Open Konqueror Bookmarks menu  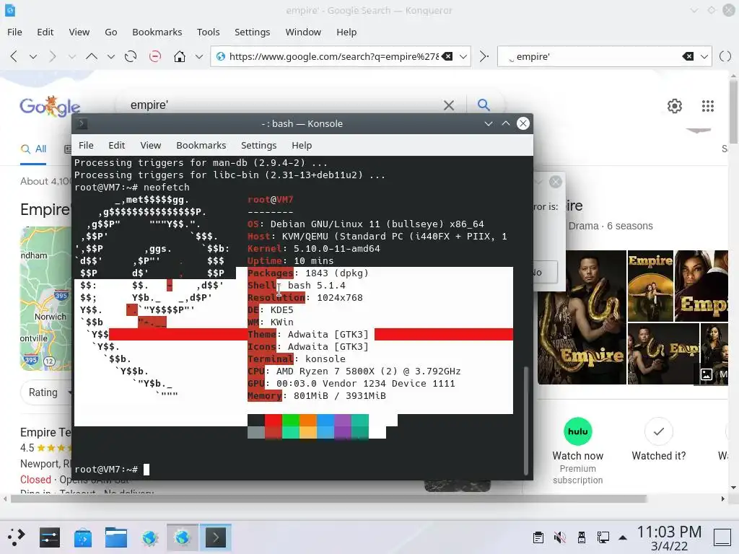coord(157,32)
